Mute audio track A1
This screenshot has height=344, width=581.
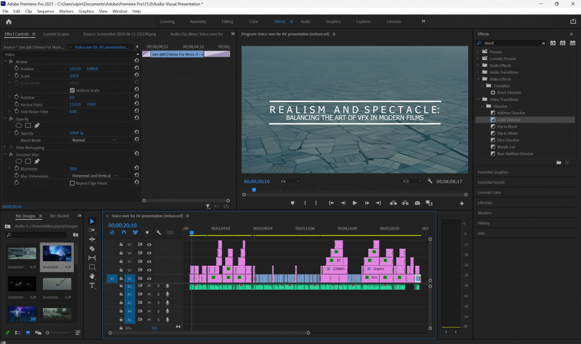(149, 286)
